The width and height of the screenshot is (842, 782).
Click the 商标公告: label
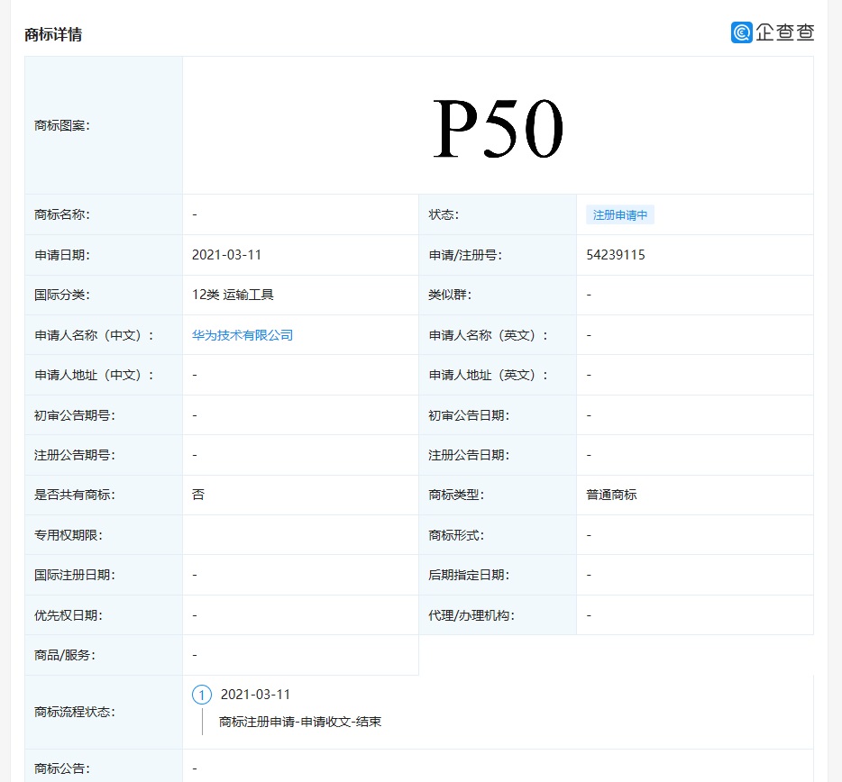point(62,768)
